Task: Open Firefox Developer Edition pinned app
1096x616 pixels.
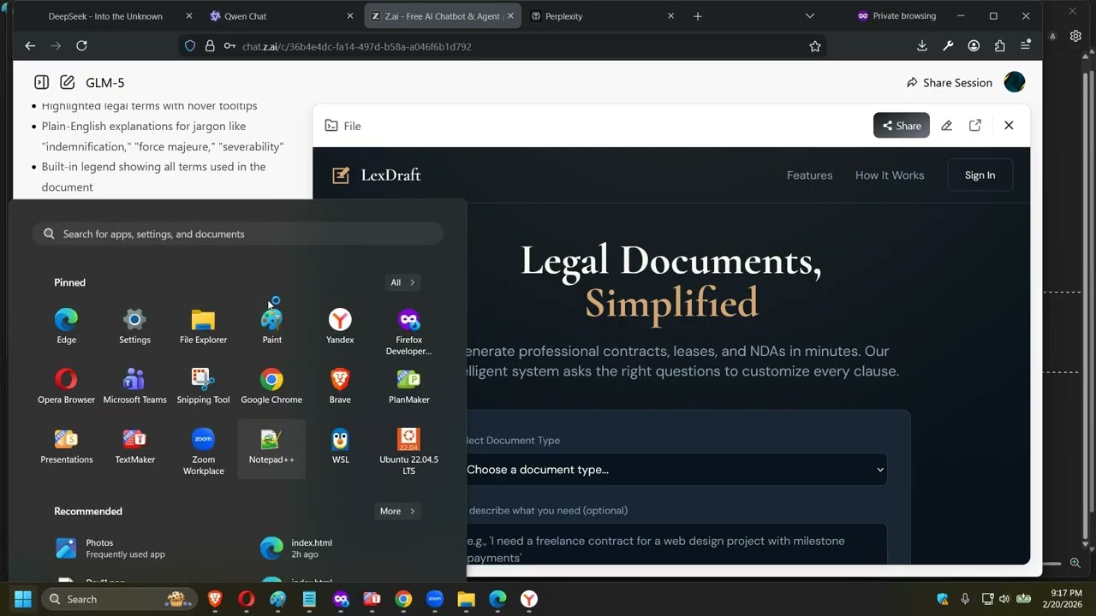Action: click(x=408, y=331)
